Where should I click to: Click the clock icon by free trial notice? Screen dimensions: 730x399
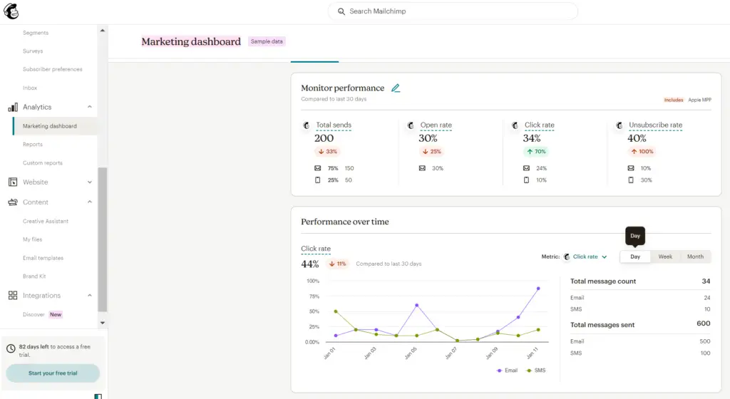click(x=11, y=348)
